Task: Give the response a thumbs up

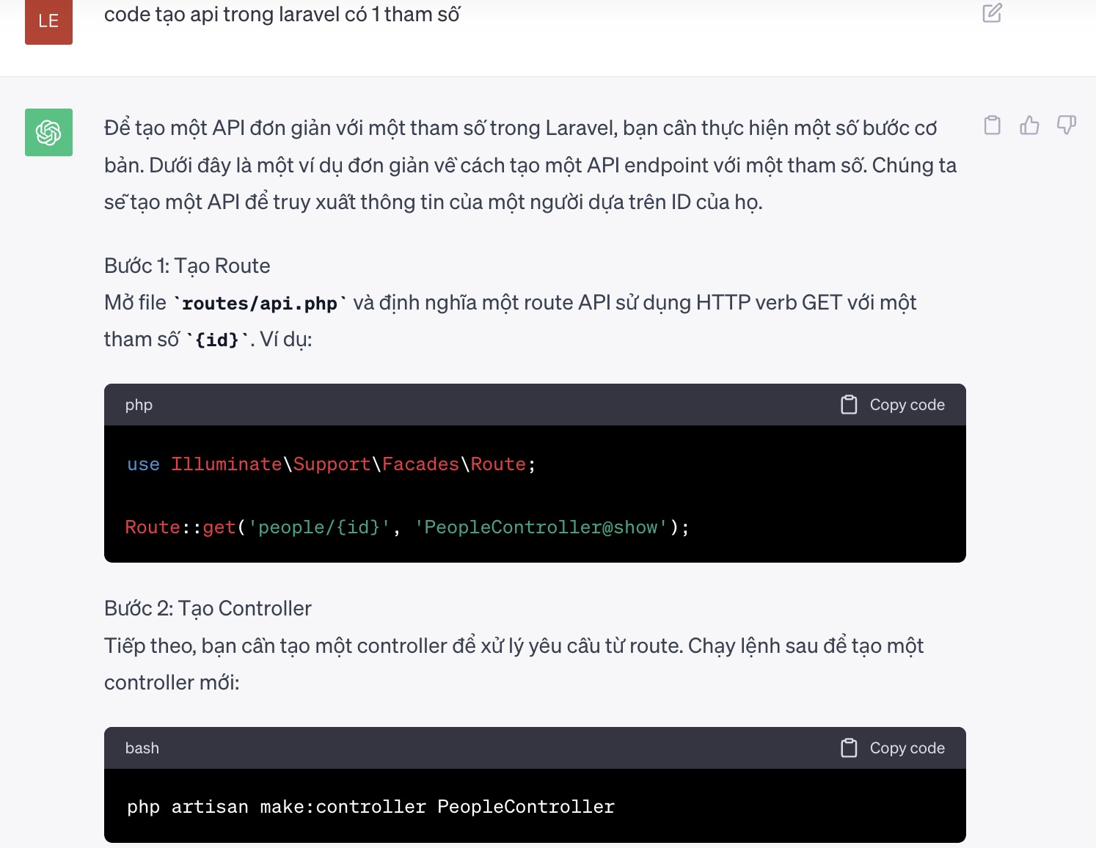Action: 1029,125
